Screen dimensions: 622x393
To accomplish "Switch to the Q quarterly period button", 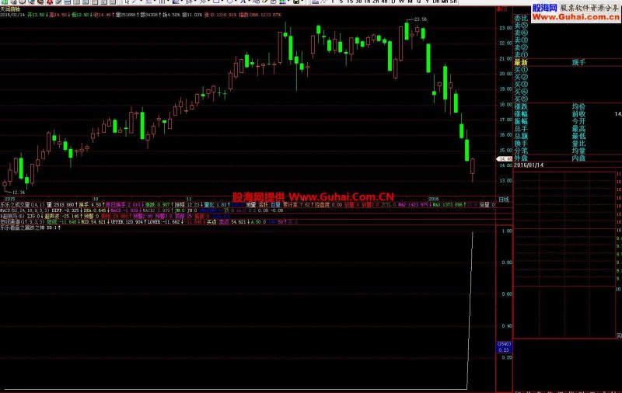I will pyautogui.click(x=419, y=2).
